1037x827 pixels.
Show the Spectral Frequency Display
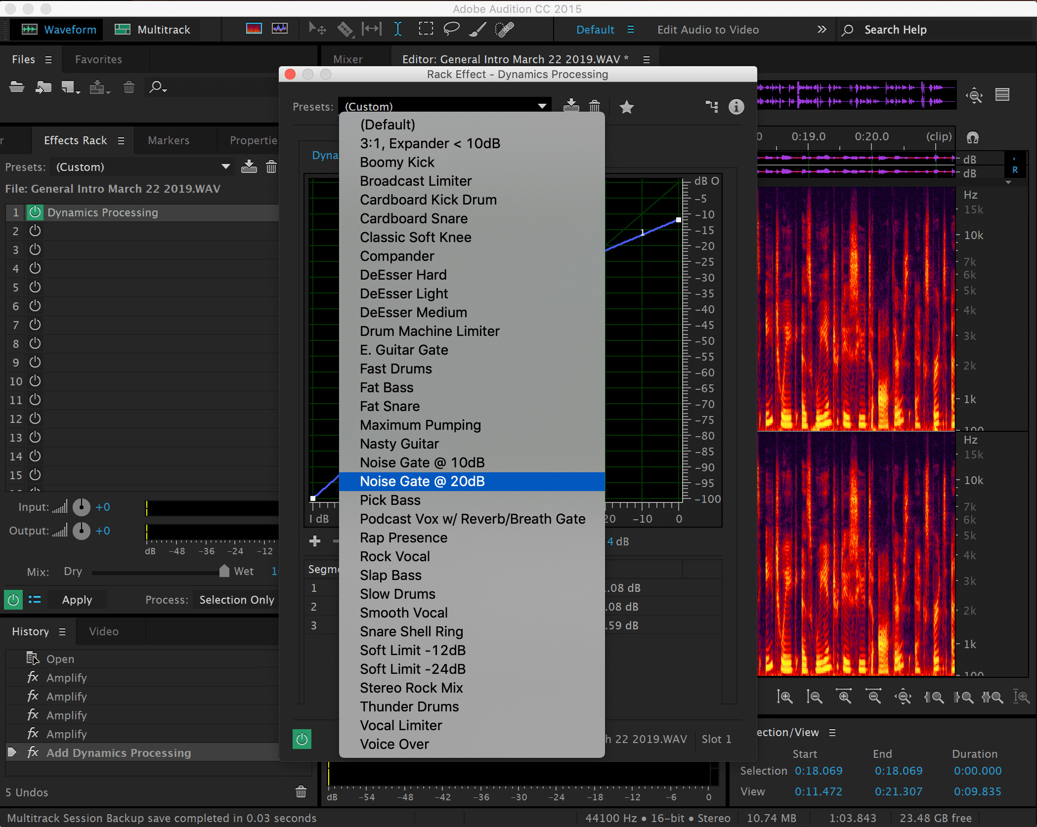click(x=254, y=29)
